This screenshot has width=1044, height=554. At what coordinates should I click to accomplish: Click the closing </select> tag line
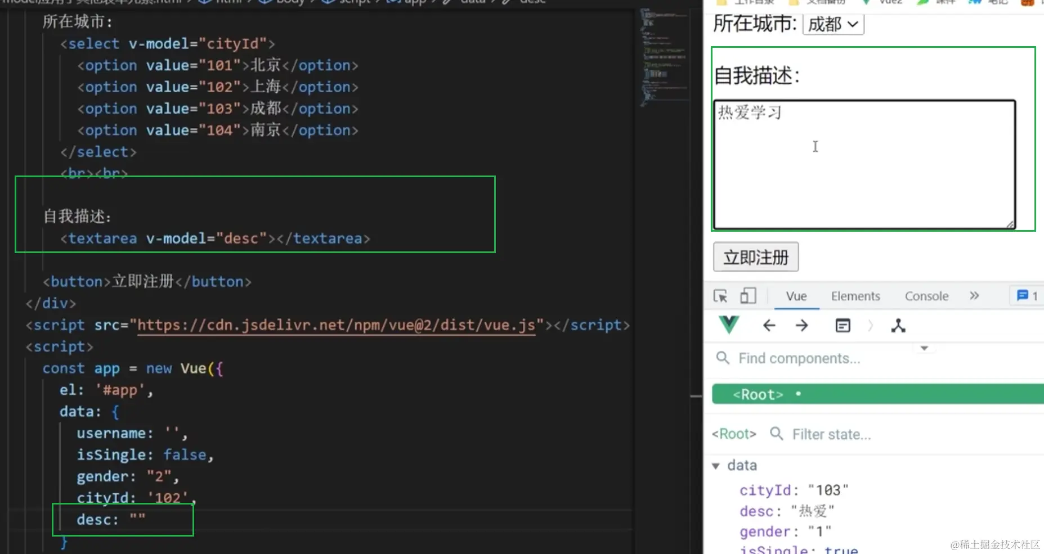pos(98,152)
